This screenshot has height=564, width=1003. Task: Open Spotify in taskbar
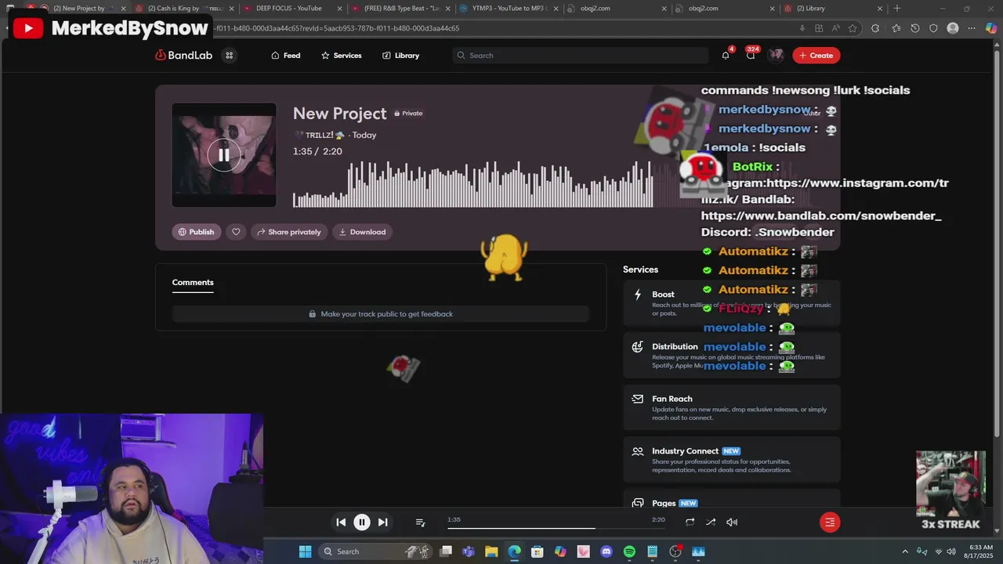tap(629, 551)
